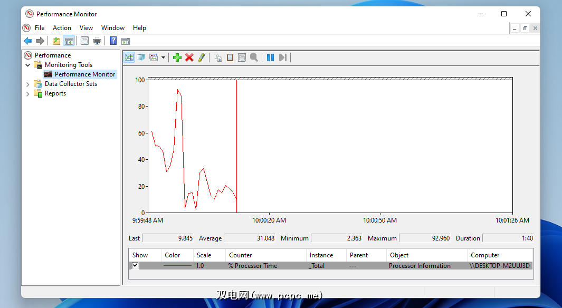
Task: Click the Average value field 31.048
Action: [x=250, y=238]
